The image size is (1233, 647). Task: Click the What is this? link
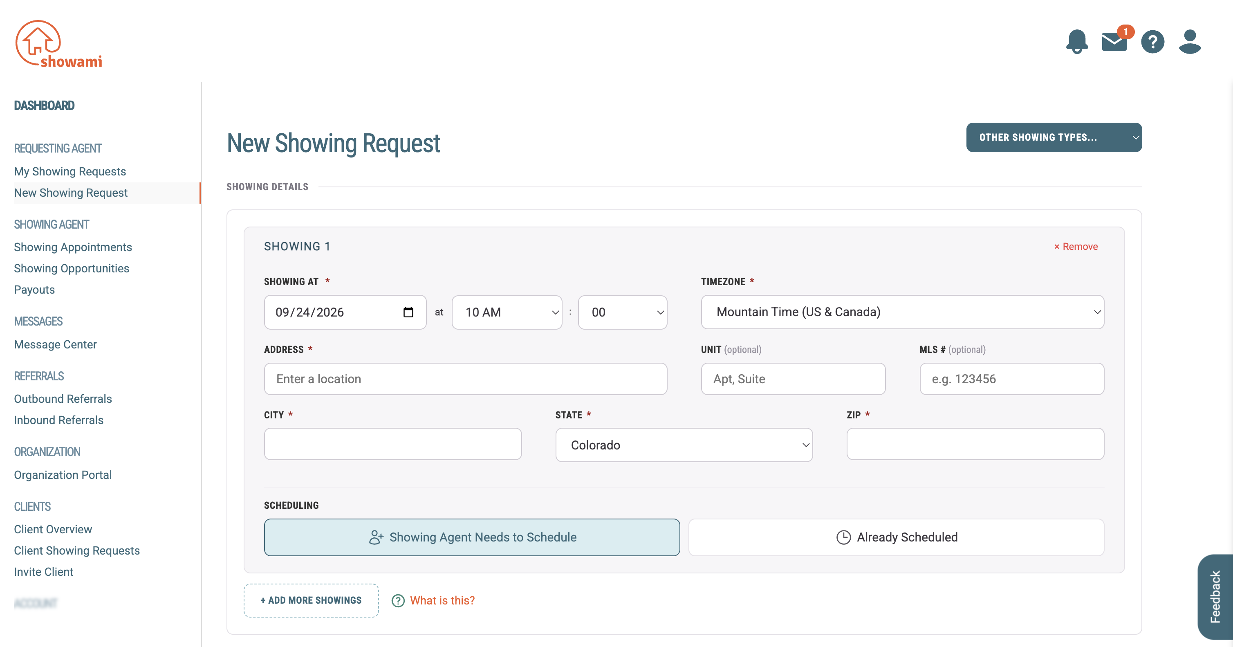442,600
